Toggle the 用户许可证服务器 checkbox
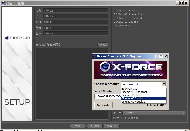 114,118
